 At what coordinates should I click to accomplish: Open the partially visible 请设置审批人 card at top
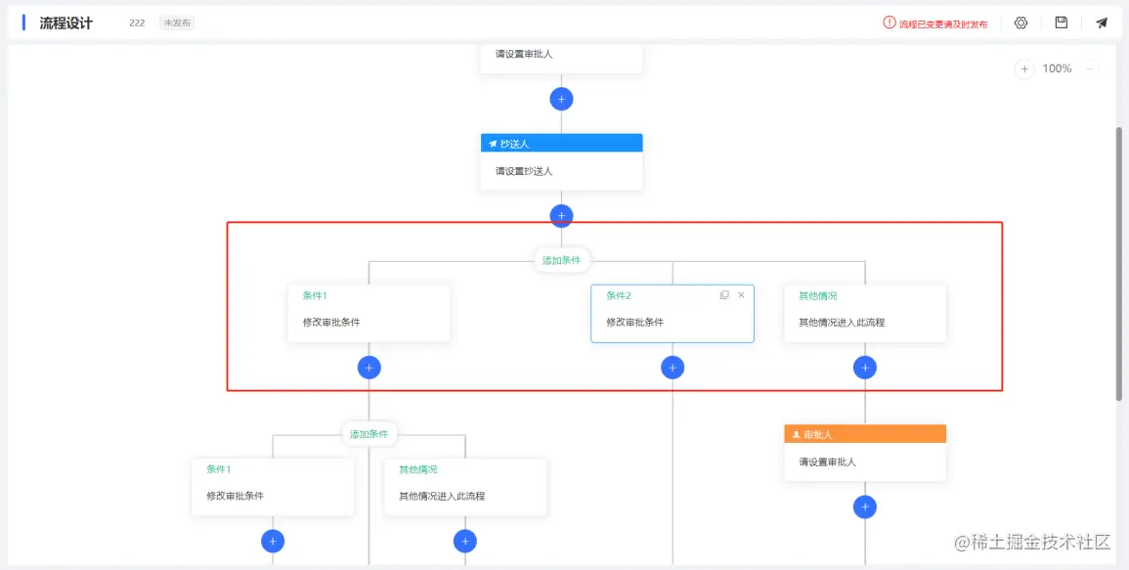tap(562, 58)
